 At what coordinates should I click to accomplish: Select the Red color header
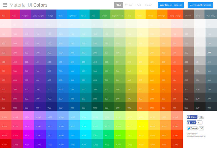pyautogui.click(x=5, y=14)
